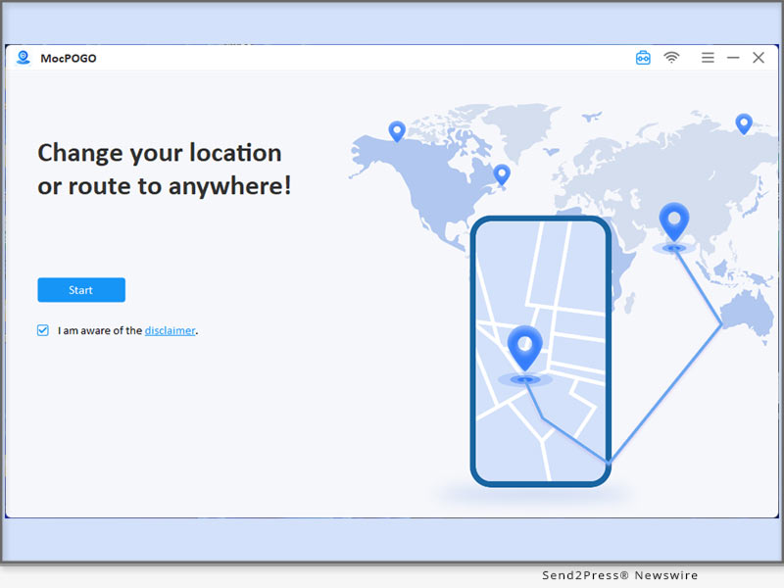This screenshot has height=588, width=784.
Task: Click the MocPOGO logo icon
Action: click(24, 58)
